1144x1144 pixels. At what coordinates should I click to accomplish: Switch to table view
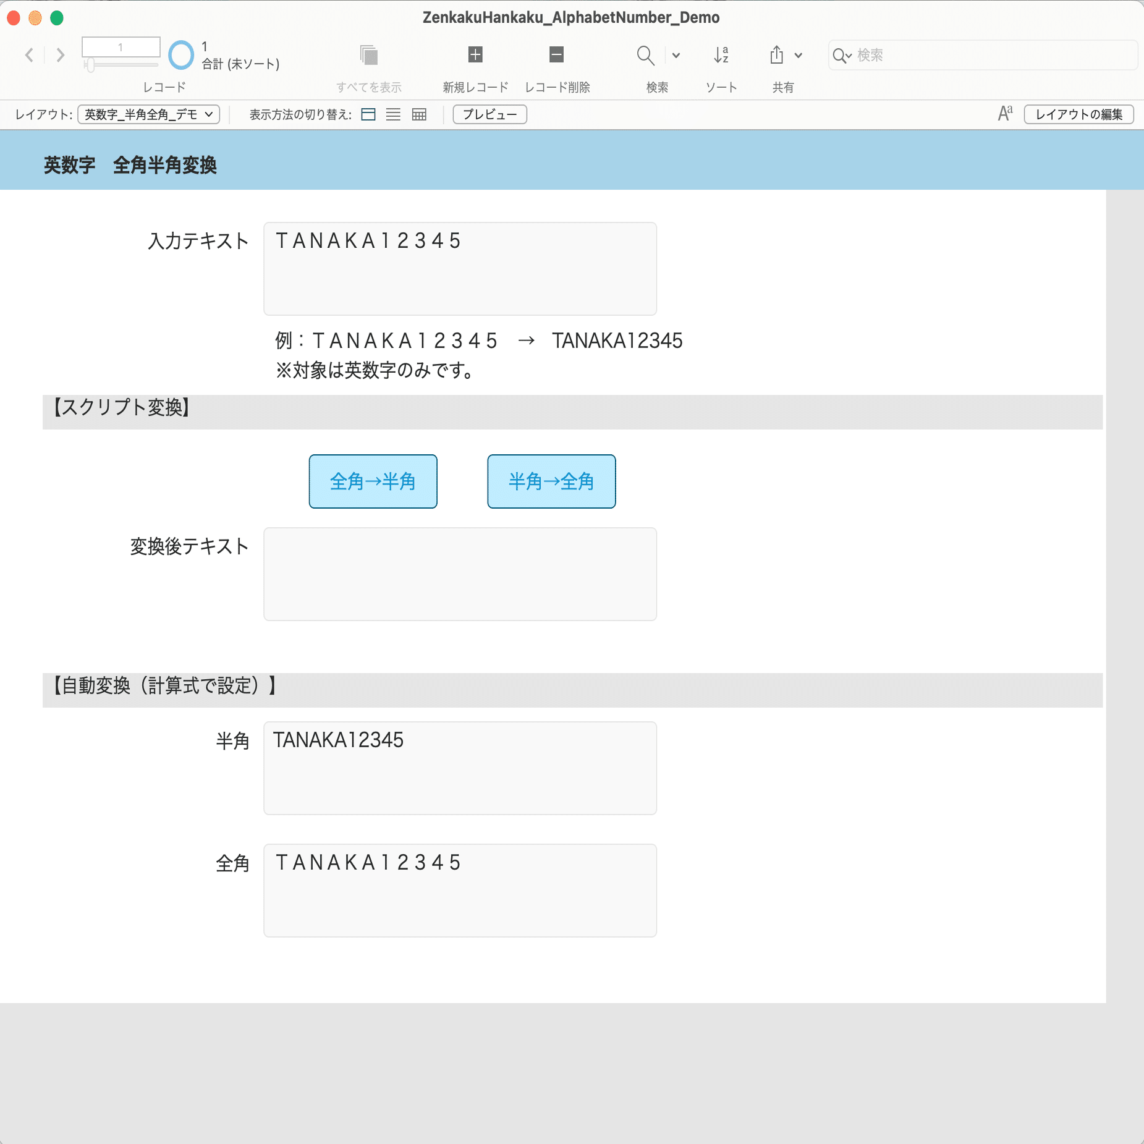[x=418, y=114]
